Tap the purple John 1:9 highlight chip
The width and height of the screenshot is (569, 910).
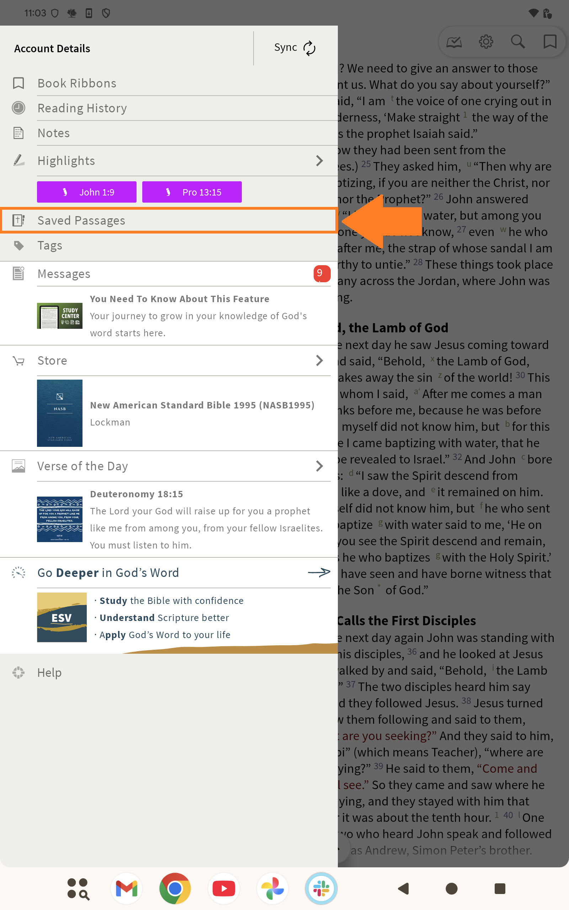[86, 192]
